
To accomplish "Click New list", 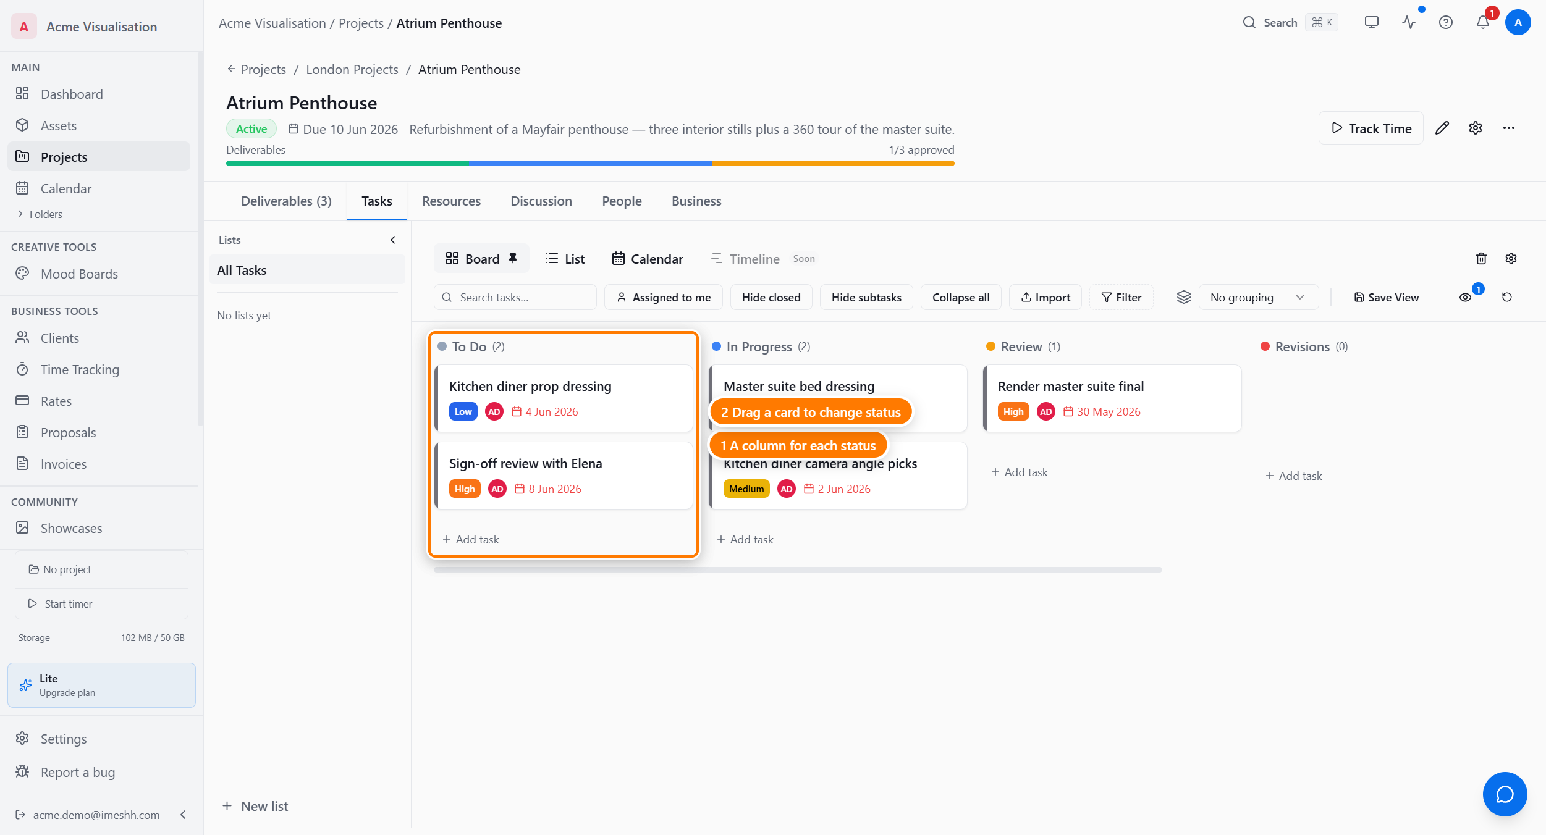I will [x=255, y=806].
